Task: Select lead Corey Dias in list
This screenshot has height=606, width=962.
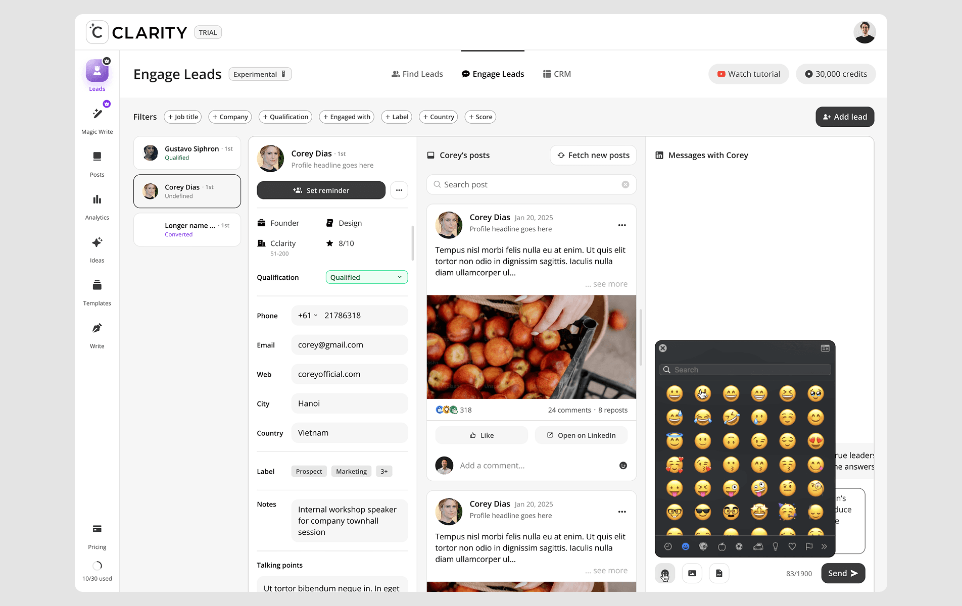Action: click(187, 191)
